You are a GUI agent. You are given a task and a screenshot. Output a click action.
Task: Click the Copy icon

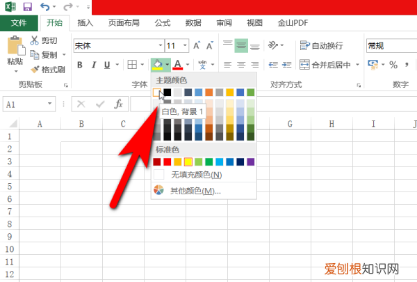click(34, 54)
